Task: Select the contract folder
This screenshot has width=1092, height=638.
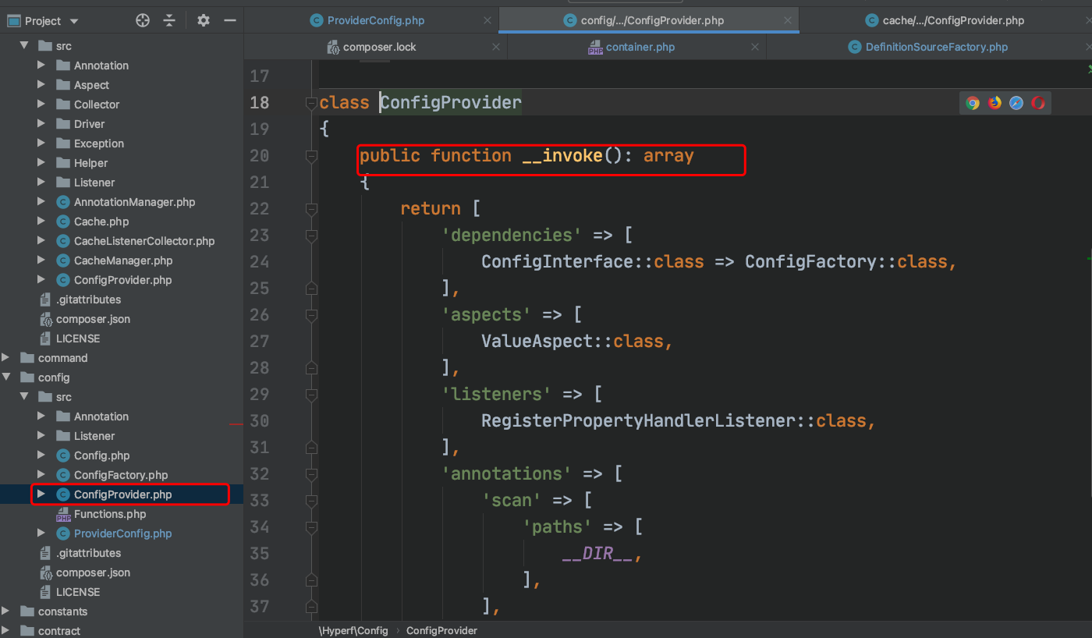Action: coord(59,631)
